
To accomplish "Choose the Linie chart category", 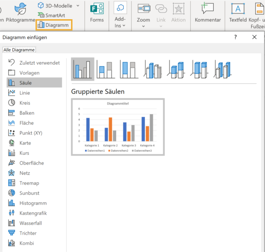I will 34,93.
